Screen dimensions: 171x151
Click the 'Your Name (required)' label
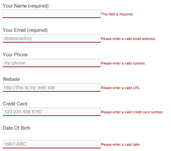[x=25, y=6]
